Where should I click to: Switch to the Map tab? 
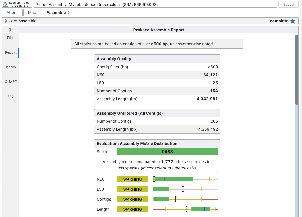(32, 13)
